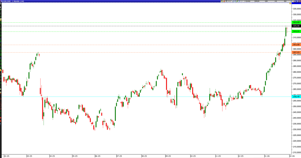The height and width of the screenshot is (158, 301).
Task: Click the green 323,05 price label
Action: coord(296,22)
